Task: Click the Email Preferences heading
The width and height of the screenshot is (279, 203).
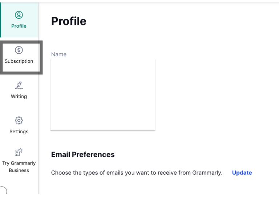Action: pyautogui.click(x=83, y=155)
